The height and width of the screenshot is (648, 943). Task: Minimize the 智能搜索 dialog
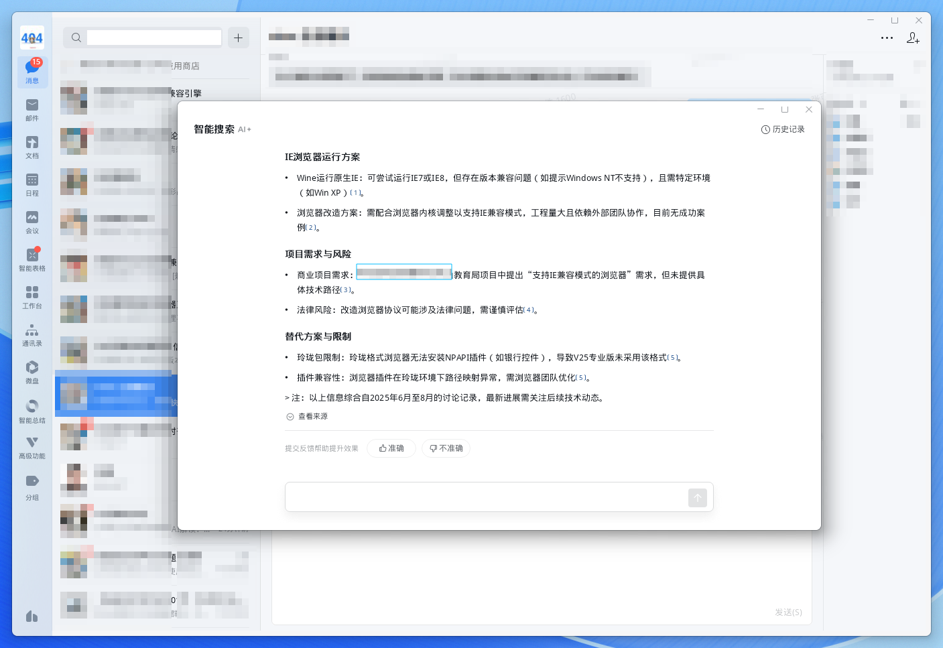(x=761, y=109)
